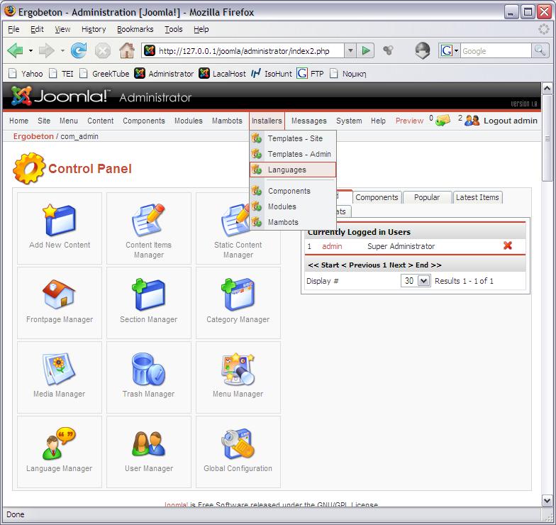Screen dimensions: 556x525
Task: Force logout admin with red X
Action: 508,245
